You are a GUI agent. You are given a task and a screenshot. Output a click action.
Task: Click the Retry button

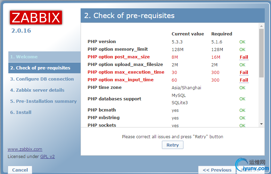tap(172, 145)
